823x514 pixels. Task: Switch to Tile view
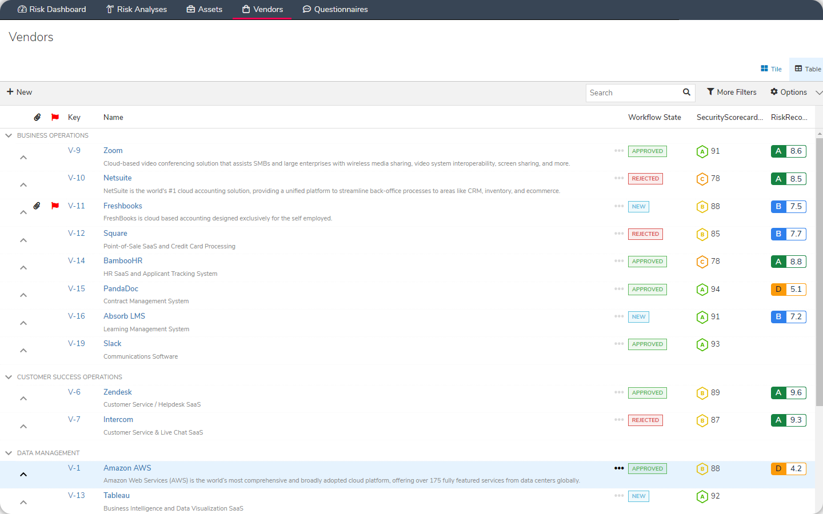click(771, 69)
